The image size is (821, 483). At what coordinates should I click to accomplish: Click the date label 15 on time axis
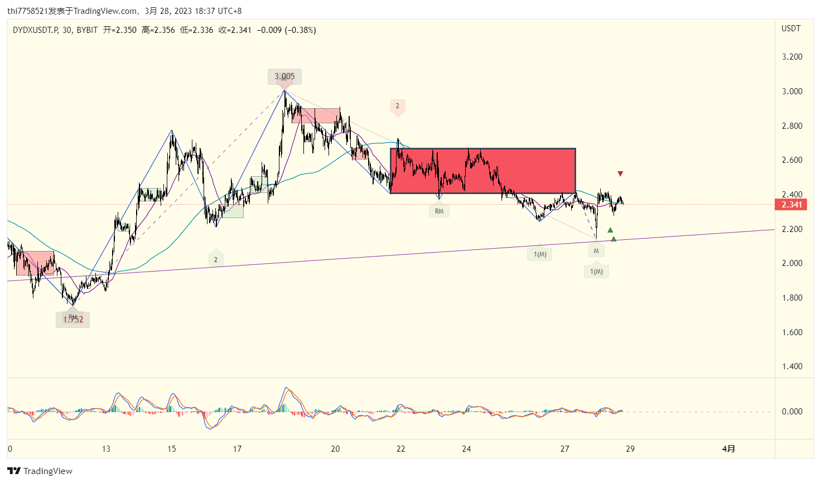(172, 449)
